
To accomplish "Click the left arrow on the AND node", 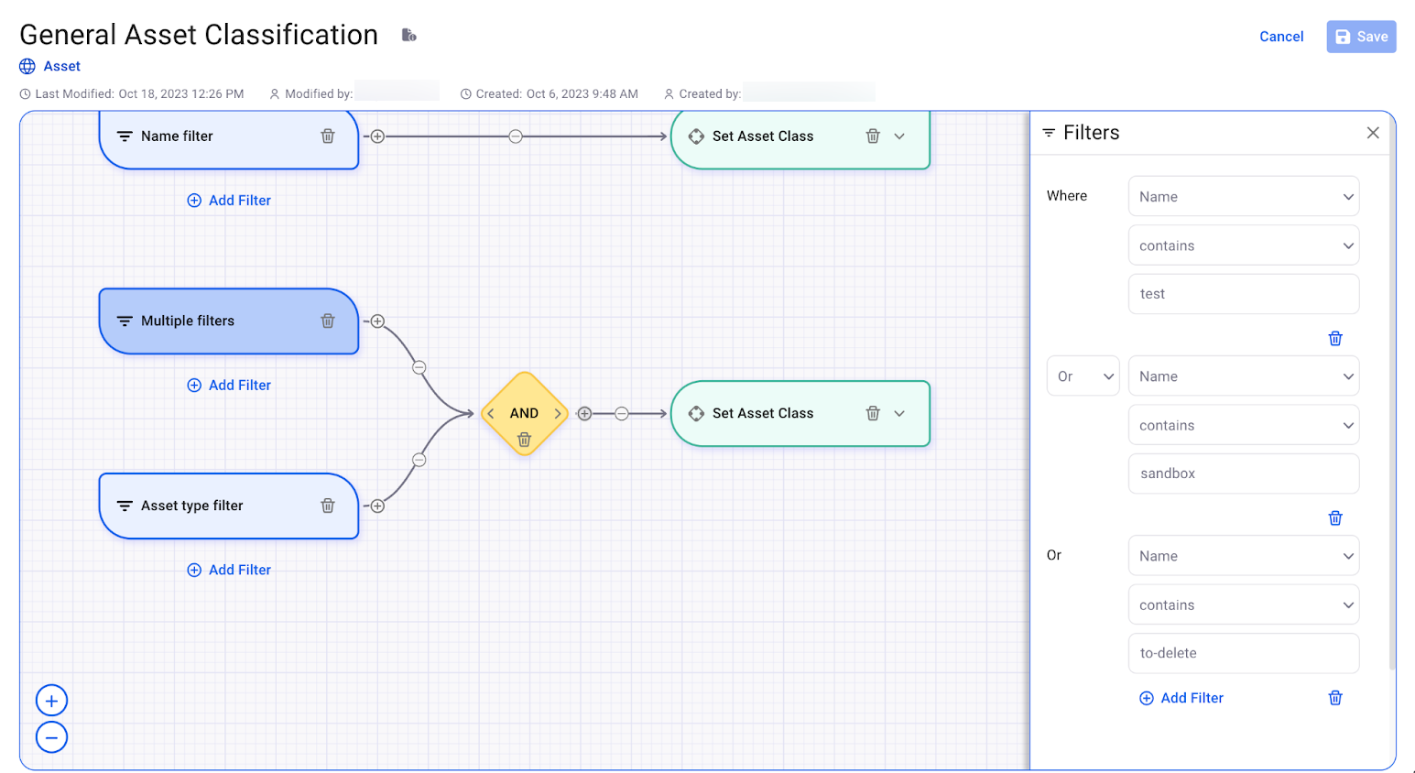I will click(491, 413).
